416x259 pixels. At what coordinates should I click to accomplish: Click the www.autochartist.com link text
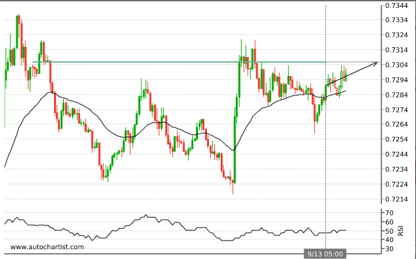tap(48, 247)
